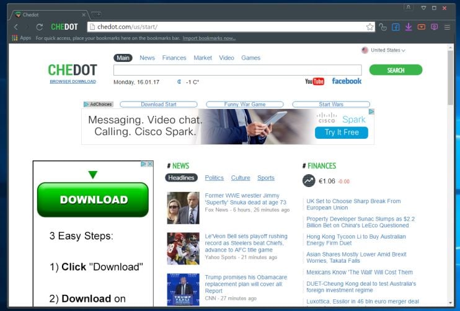Screen dimensions: 460x311
Task: Open the purple download extension icon
Action: [409, 27]
